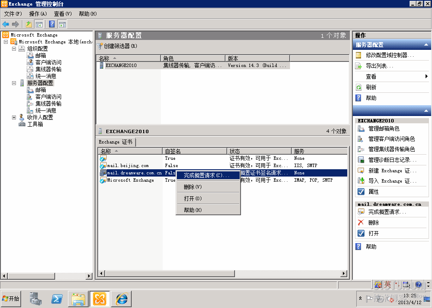Open the 操作(A) menu
The image size is (432, 308).
[x=38, y=14]
